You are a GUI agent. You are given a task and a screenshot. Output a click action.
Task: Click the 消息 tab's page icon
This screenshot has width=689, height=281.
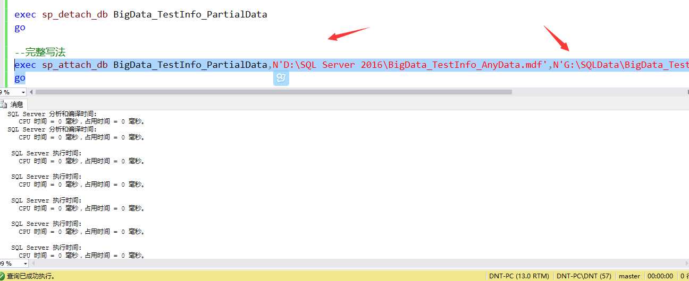pyautogui.click(x=4, y=104)
